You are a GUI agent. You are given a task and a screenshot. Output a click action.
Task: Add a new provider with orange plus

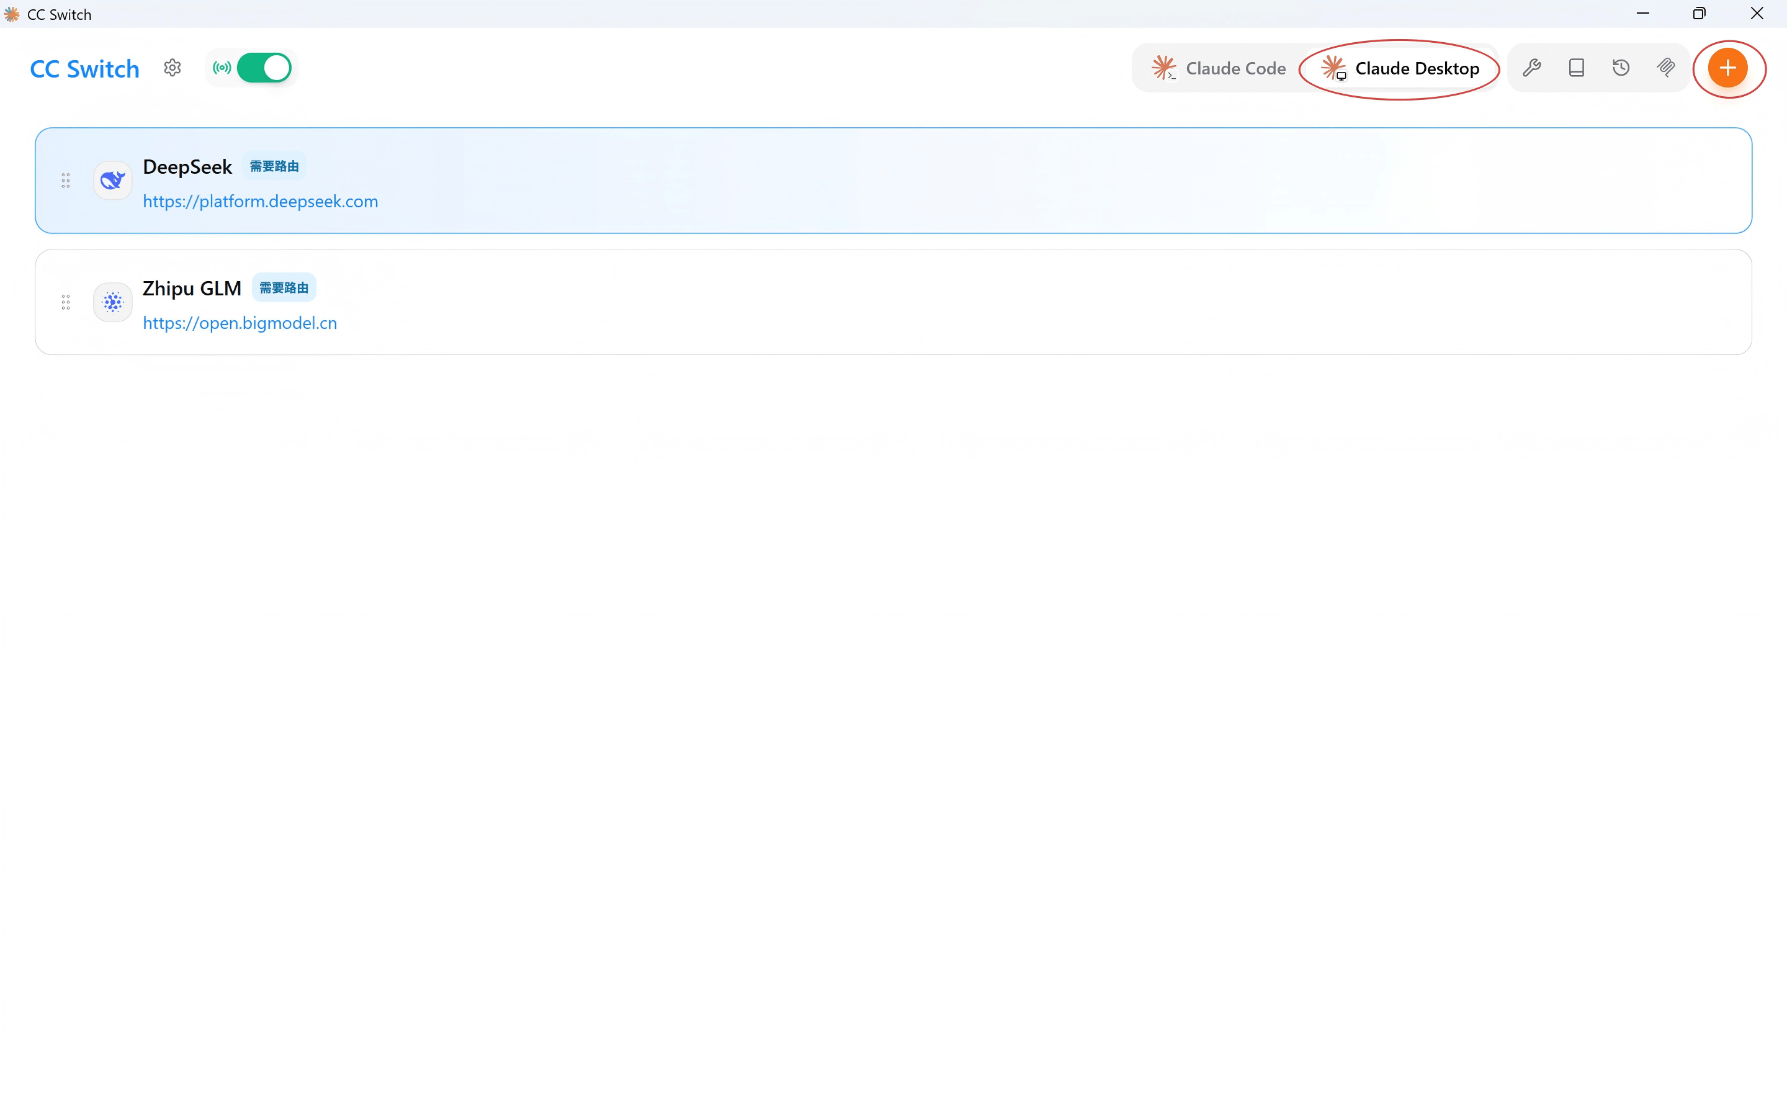(1728, 68)
